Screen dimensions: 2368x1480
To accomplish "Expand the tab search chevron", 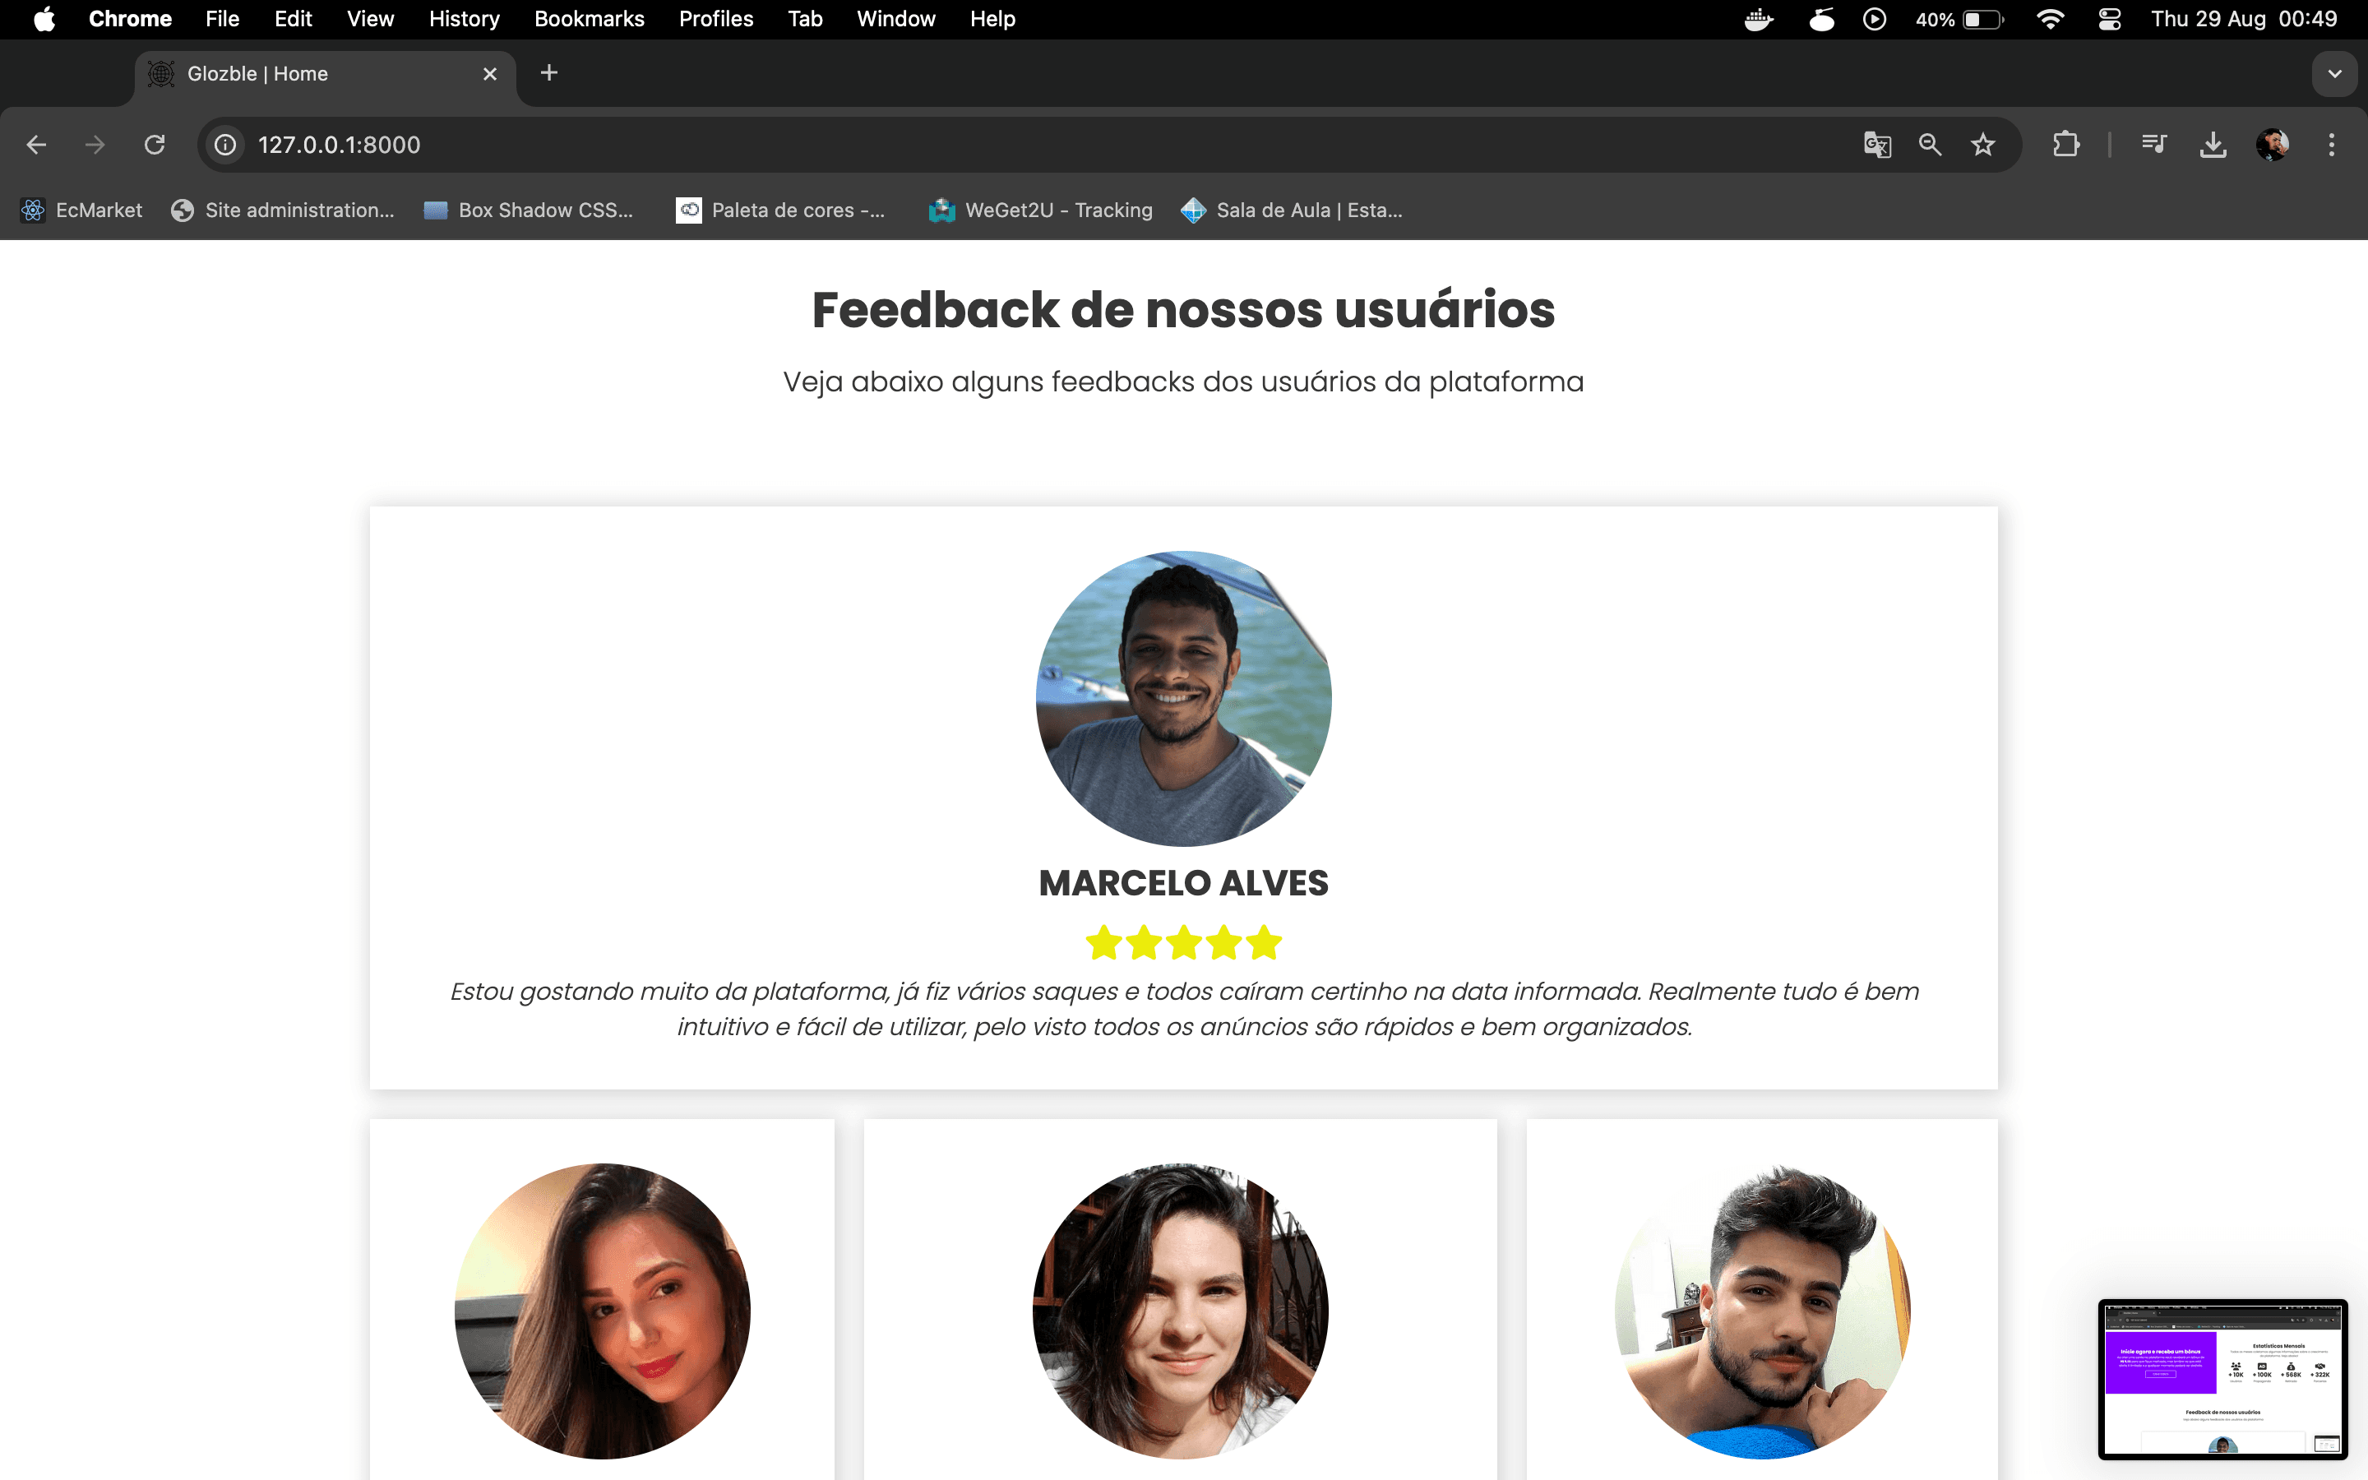I will [x=2335, y=74].
